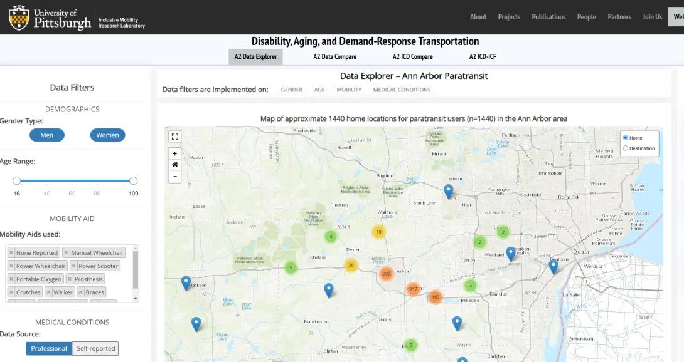Image resolution: width=684 pixels, height=362 pixels.
Task: Click the mobility aids list scrollbar
Action: point(135,270)
